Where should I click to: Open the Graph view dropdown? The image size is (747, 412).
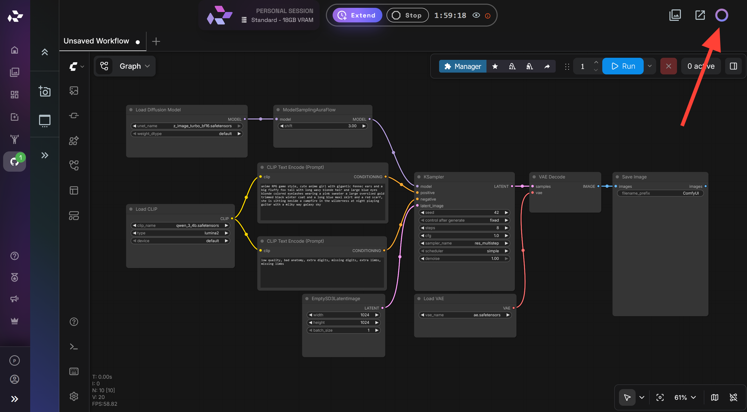coord(125,66)
